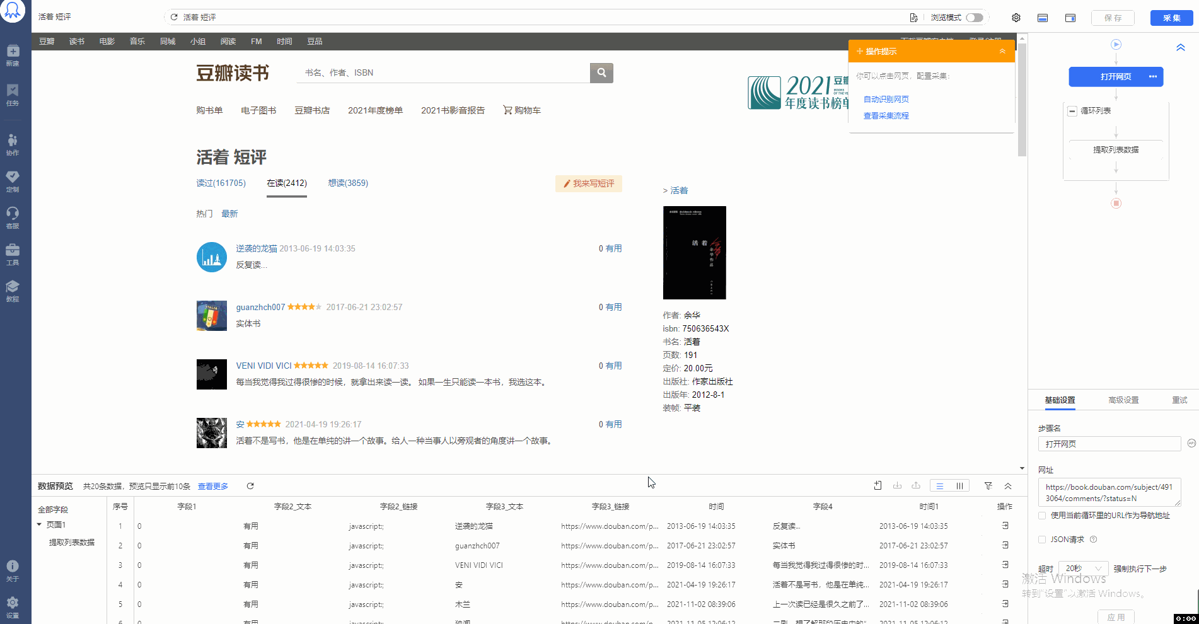This screenshot has height=624, width=1199.
Task: Click into the 网址 URL text box
Action: [x=1109, y=492]
